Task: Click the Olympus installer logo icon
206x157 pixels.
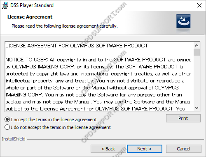Action: tap(183, 21)
